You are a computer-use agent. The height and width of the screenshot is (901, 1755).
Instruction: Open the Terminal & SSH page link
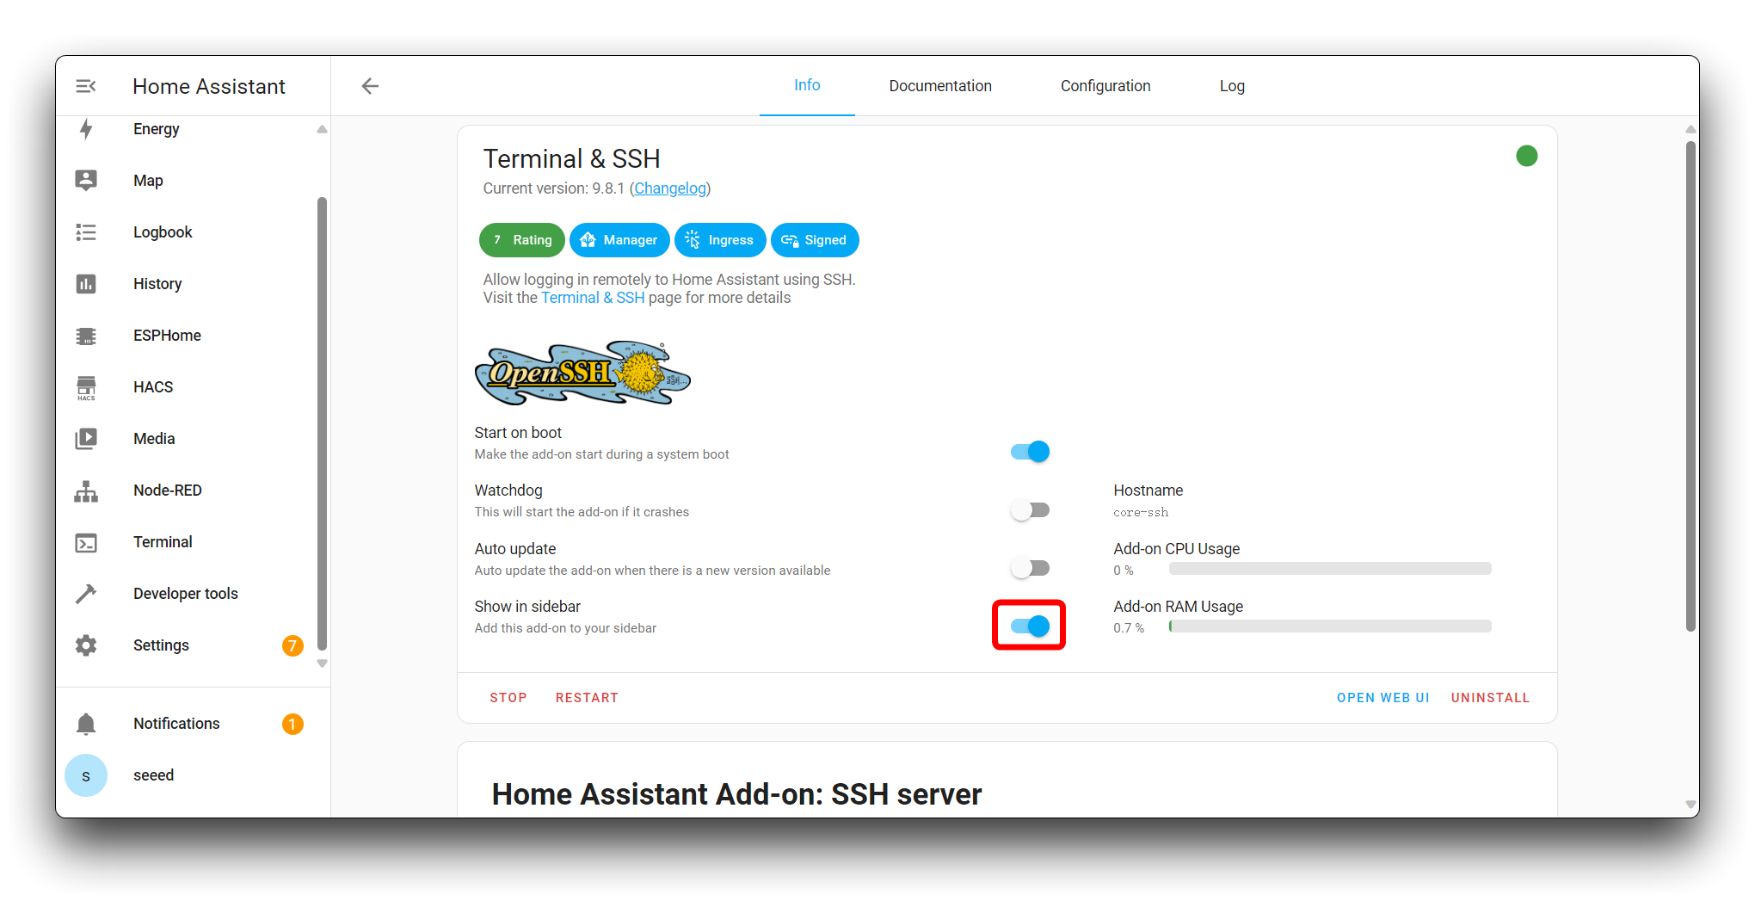click(x=593, y=298)
